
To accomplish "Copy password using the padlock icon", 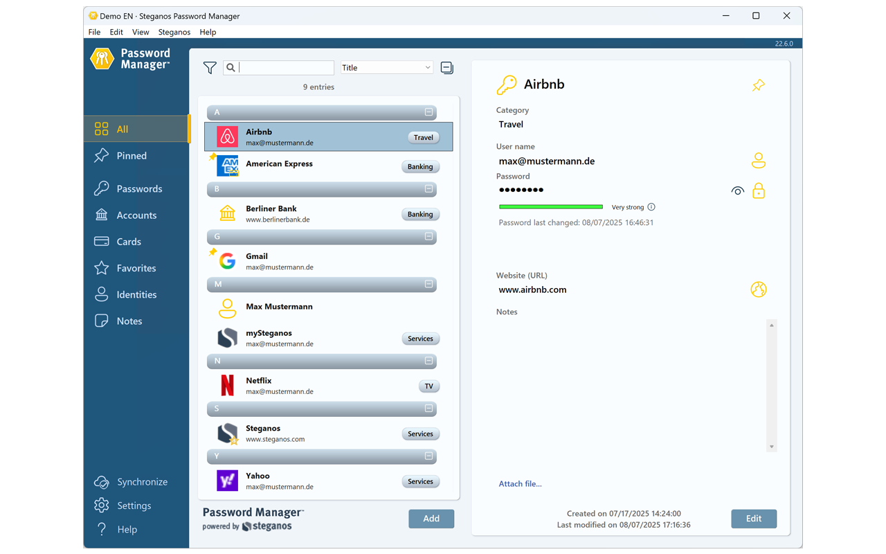I will [x=759, y=190].
